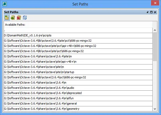Click the scroll up arrow of paths list
Image resolution: width=161 pixels, height=115 pixels.
click(155, 30)
